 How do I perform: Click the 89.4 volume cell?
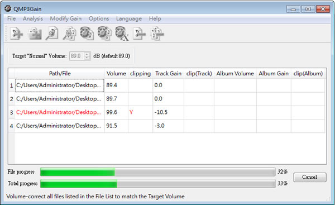(x=116, y=85)
